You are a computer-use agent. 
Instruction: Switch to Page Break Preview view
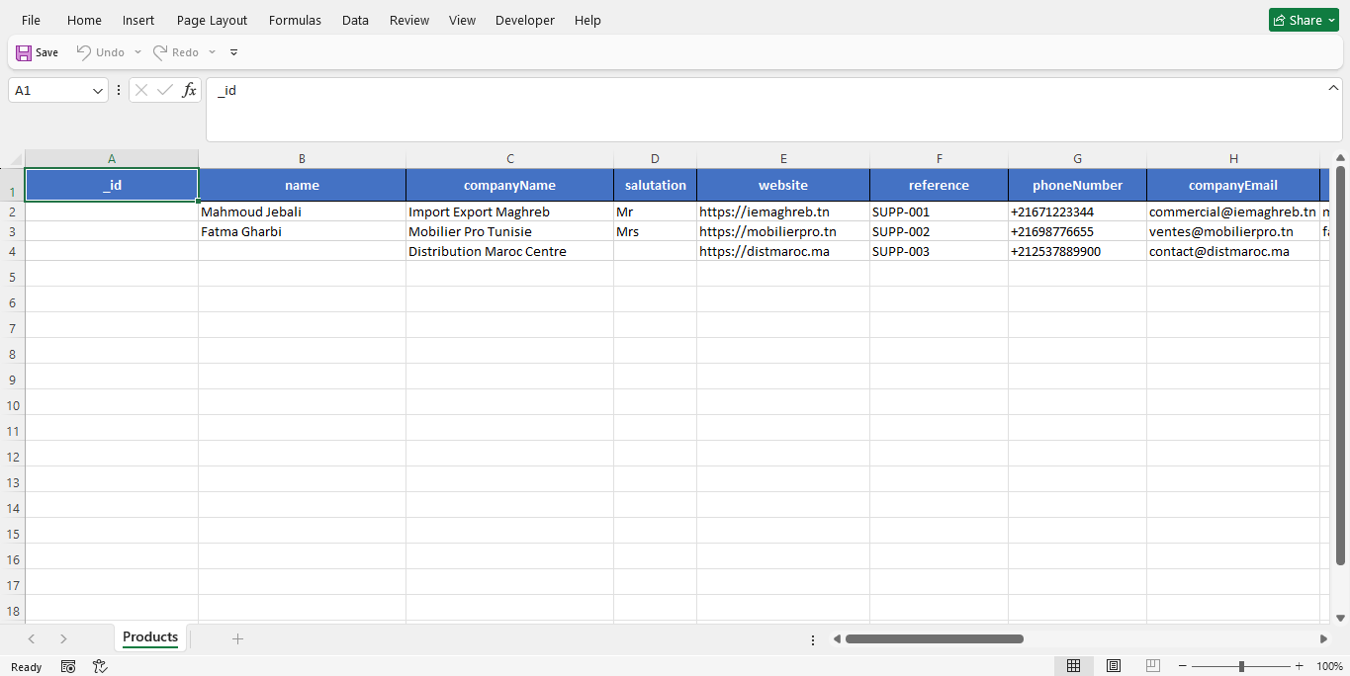coord(1152,666)
